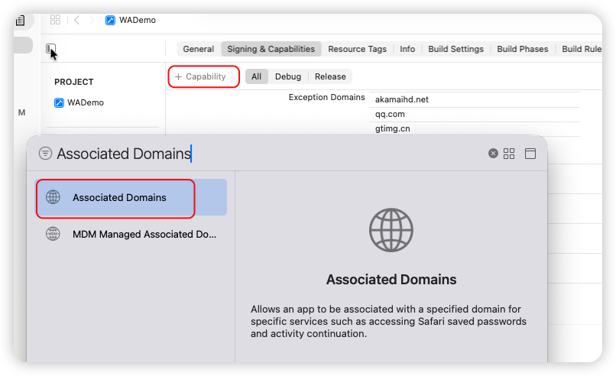Viewport: 616px width, 376px height.
Task: Click the MDM globe icon in list
Action: click(x=53, y=234)
